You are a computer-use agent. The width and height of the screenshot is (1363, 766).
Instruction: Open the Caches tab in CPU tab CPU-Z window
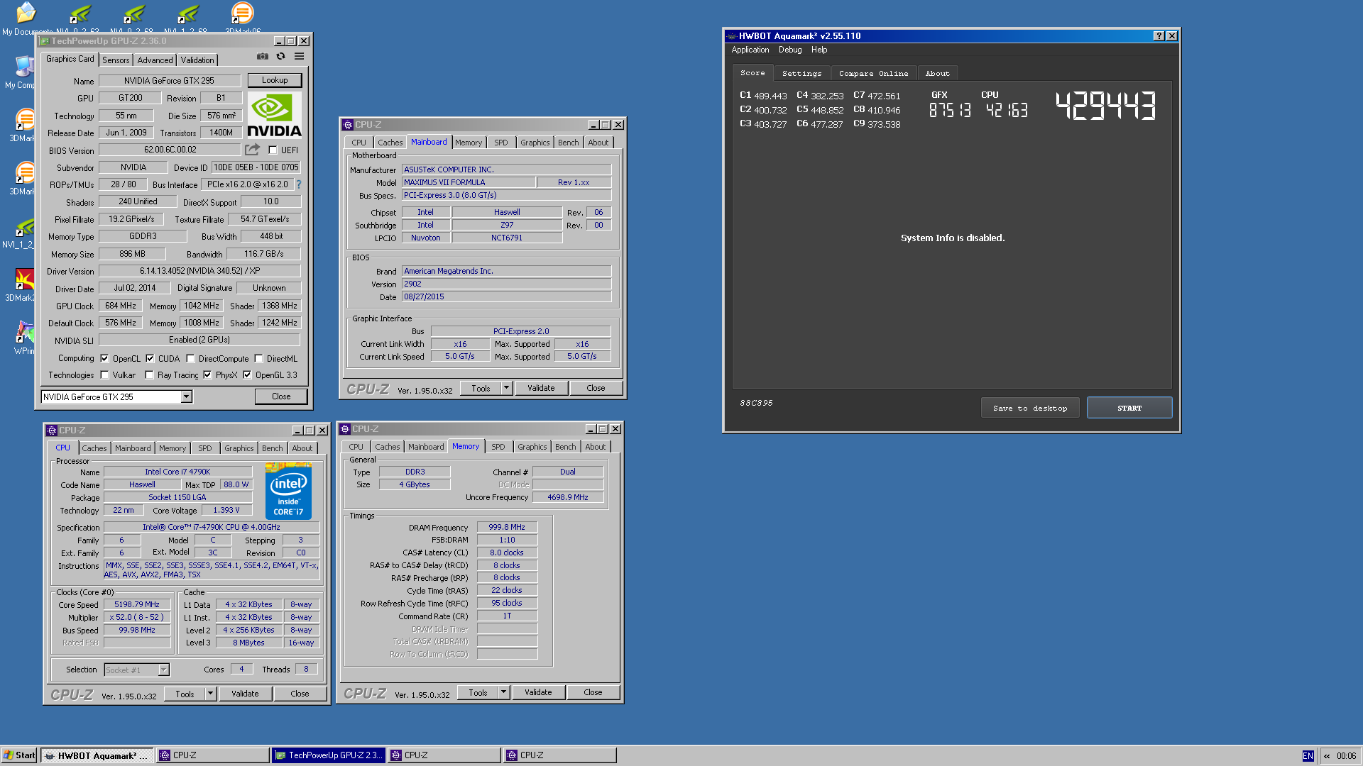[x=94, y=448]
